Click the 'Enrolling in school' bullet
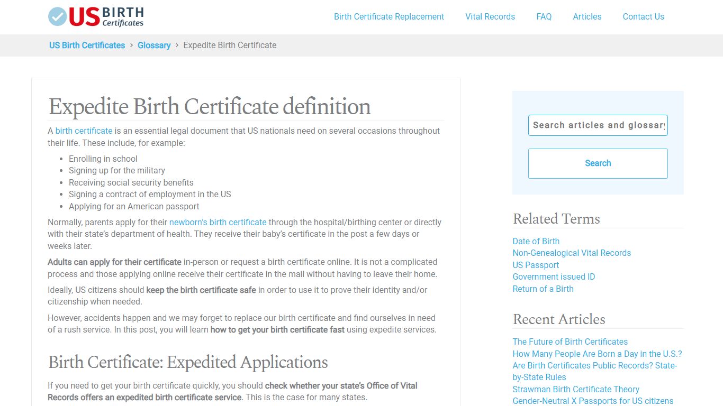 coord(103,159)
